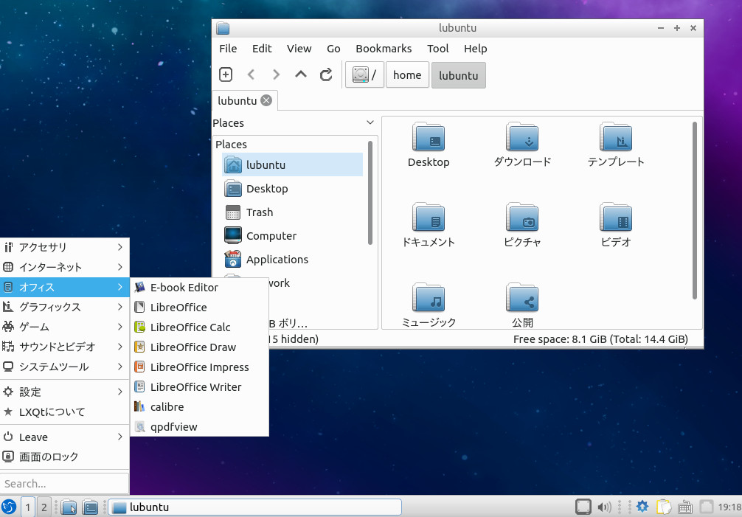Go forward with the right arrow icon
Image resolution: width=742 pixels, height=517 pixels.
pos(276,74)
